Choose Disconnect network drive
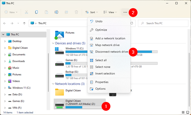191x115 pixels. [x=109, y=52]
